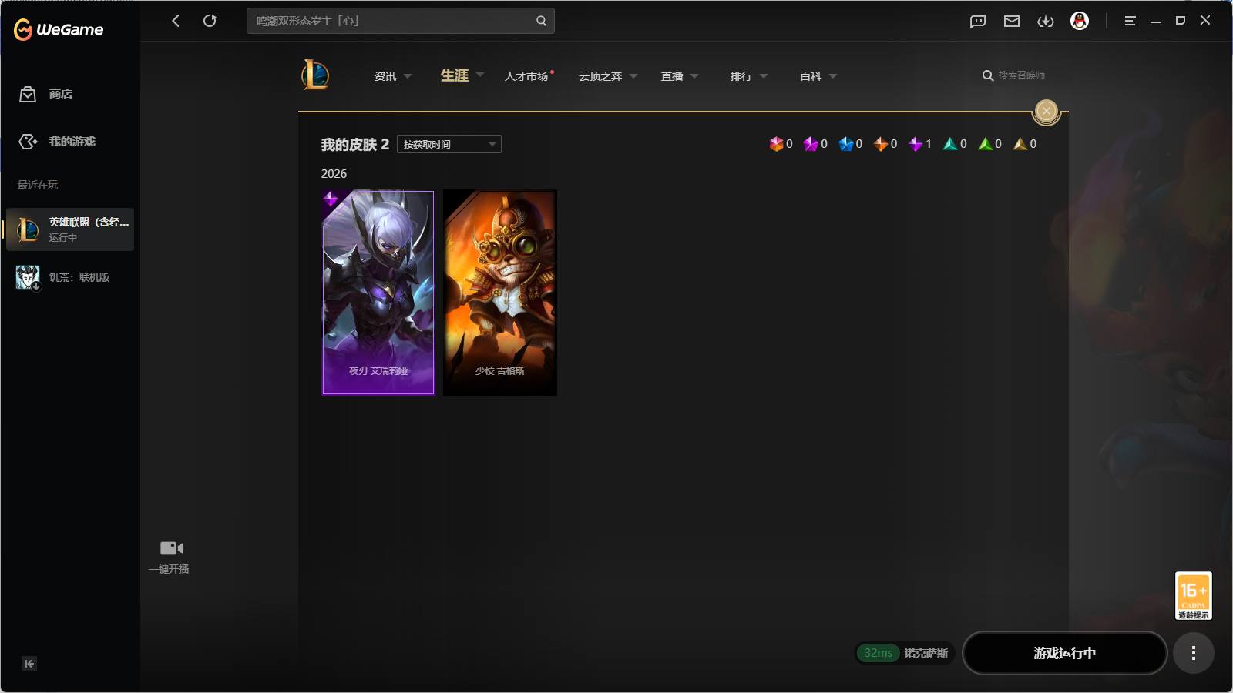Click the search magnifier in top bar
Viewport: 1233px width, 693px height.
tap(541, 21)
